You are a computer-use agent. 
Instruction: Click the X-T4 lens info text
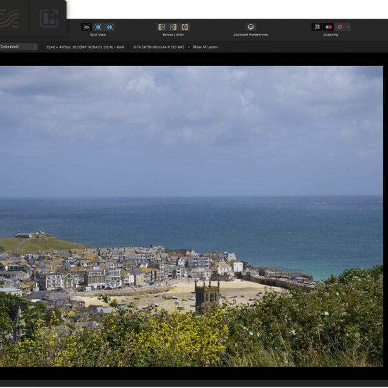coord(158,47)
